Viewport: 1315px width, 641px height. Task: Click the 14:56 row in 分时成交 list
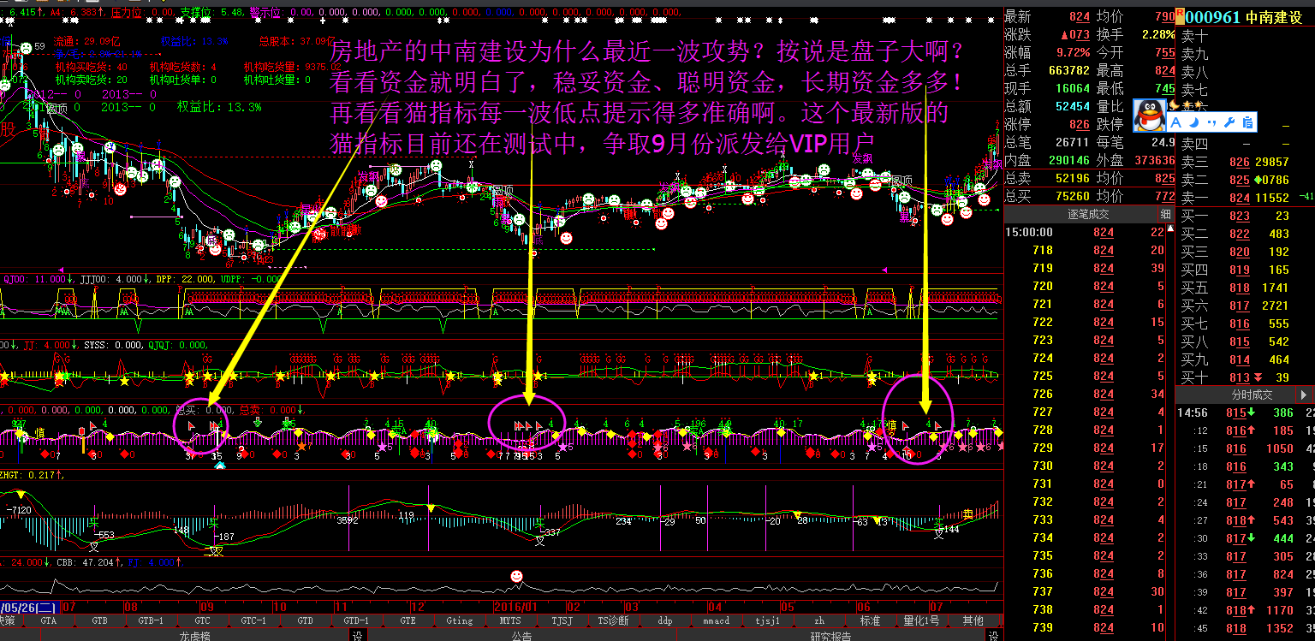(x=1245, y=412)
